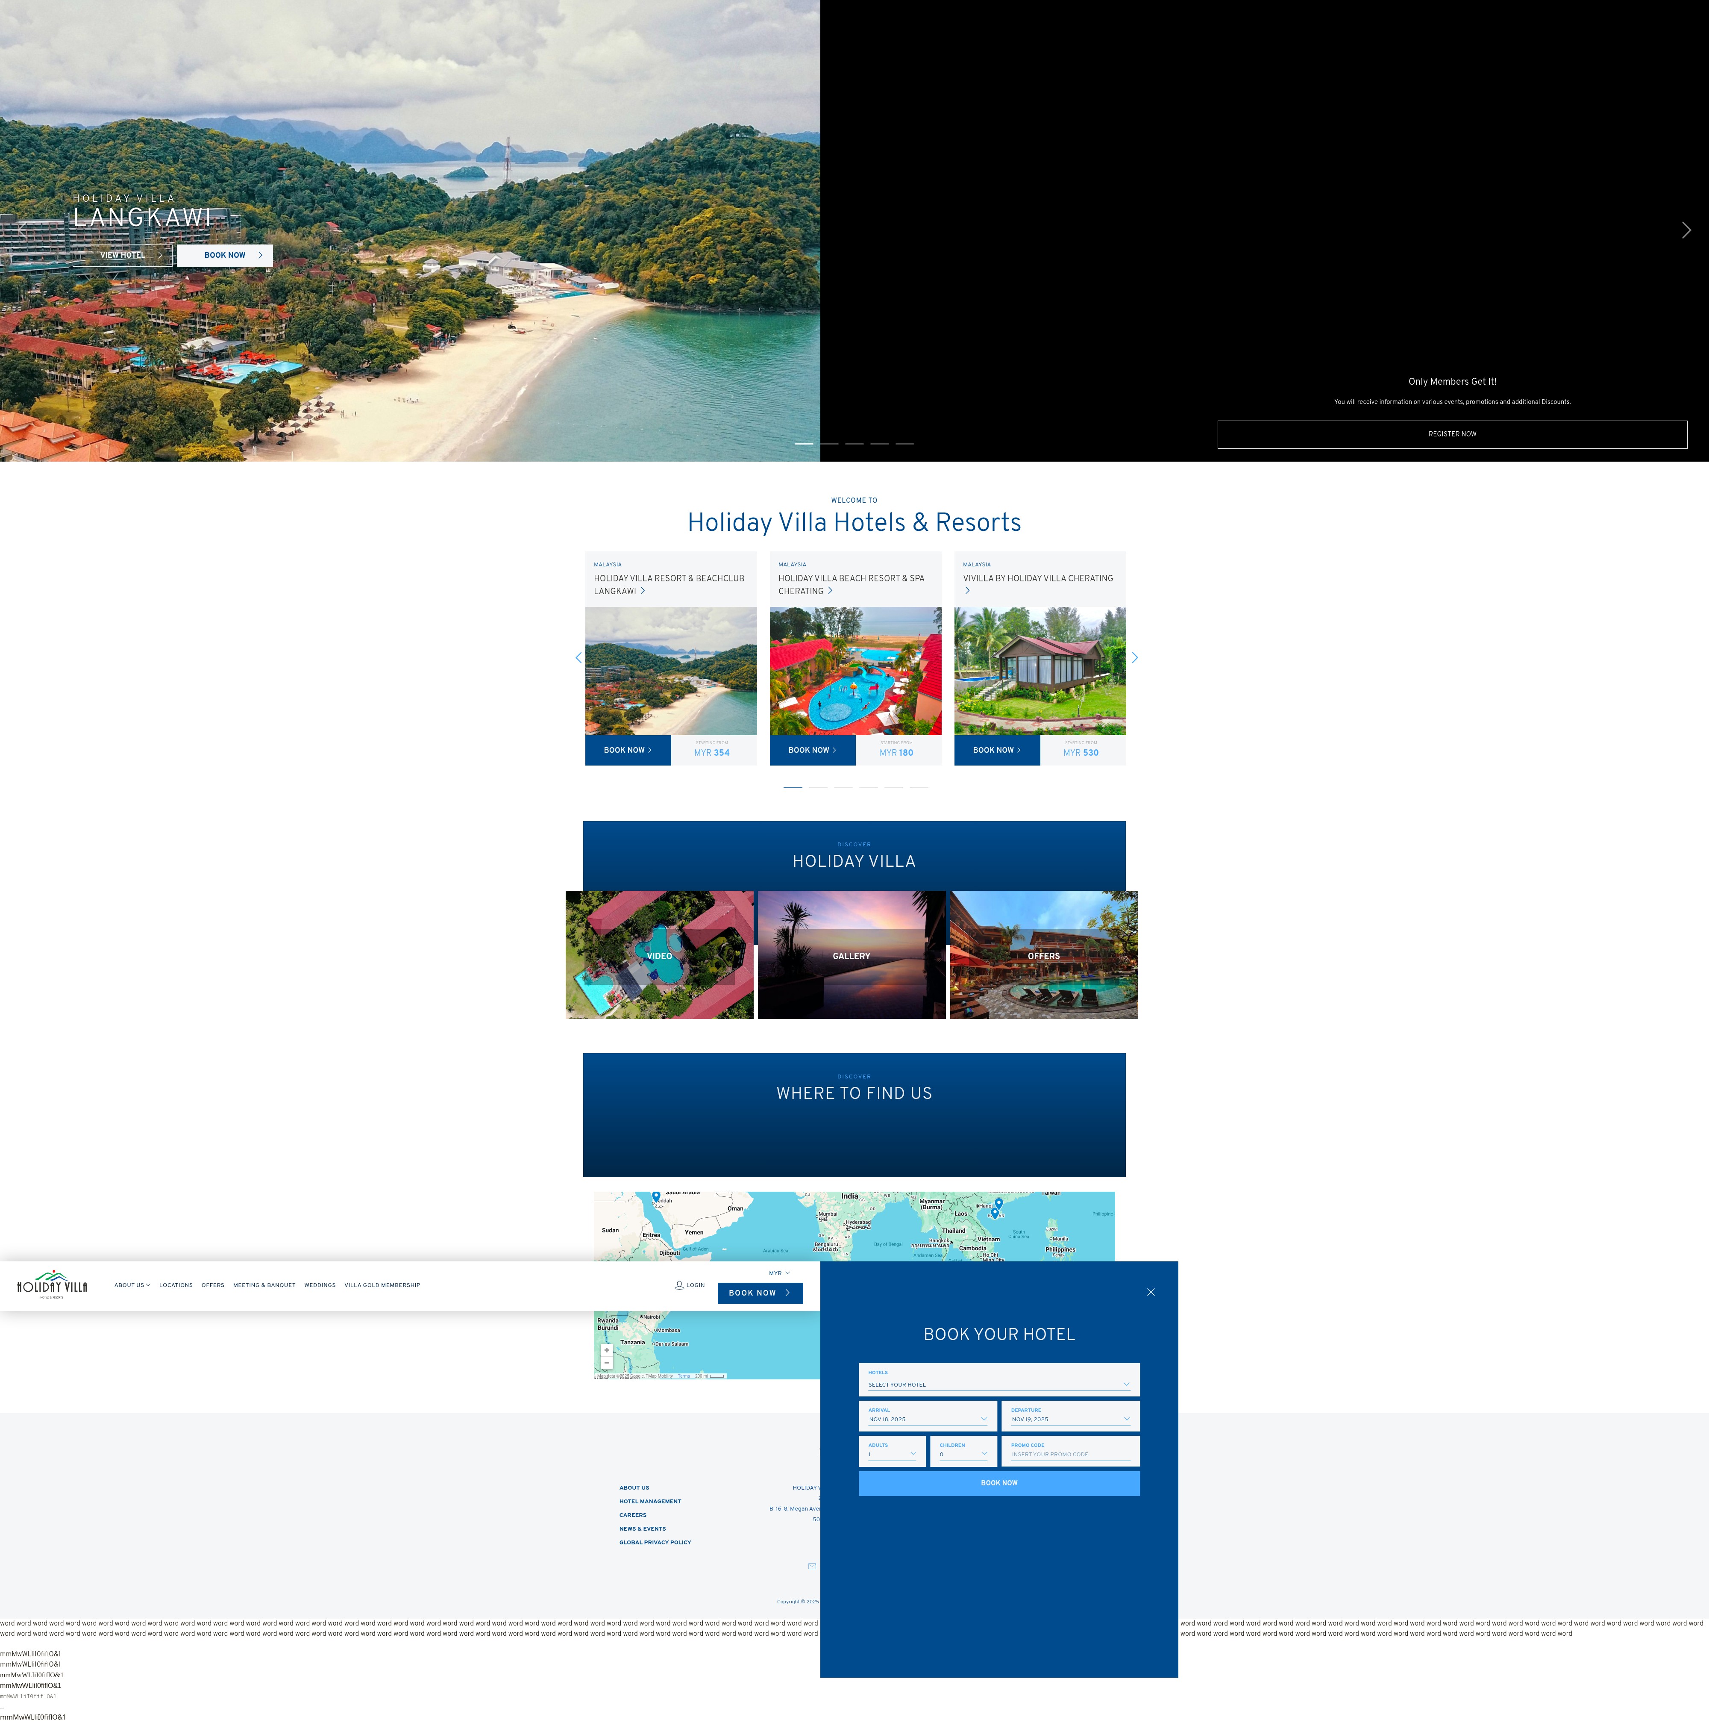Show previous hotels with left carousel chevron
Image resolution: width=1709 pixels, height=1723 pixels.
coord(578,657)
